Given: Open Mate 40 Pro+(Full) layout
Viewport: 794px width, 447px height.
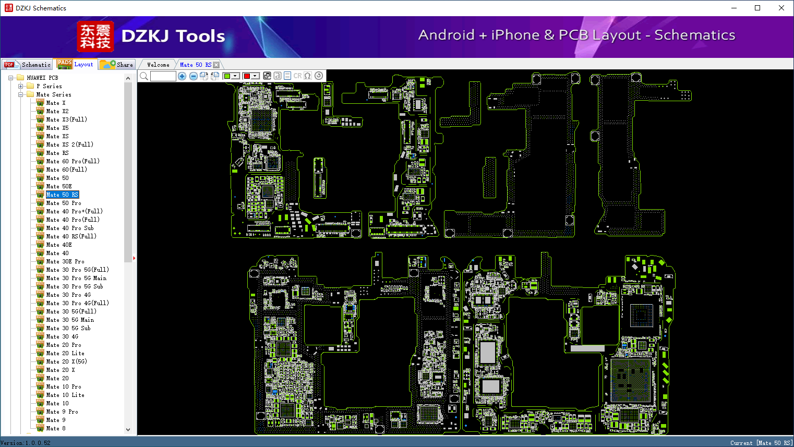Looking at the screenshot, I should pos(74,211).
